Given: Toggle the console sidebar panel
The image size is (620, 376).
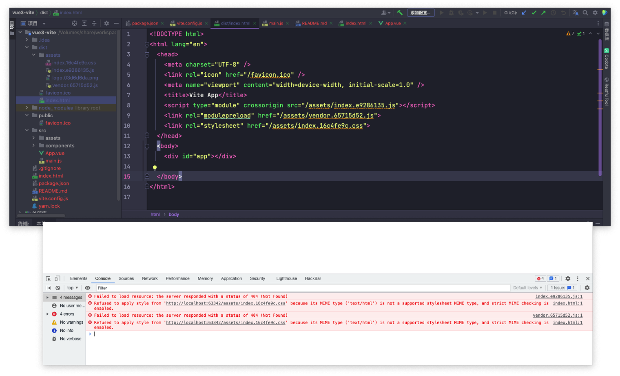Looking at the screenshot, I should point(49,288).
